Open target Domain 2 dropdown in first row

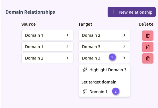pos(104,35)
